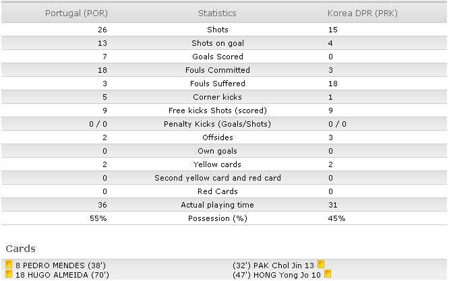Image resolution: width=449 pixels, height=281 pixels.
Task: Select the Goals Scored row label
Action: [218, 57]
